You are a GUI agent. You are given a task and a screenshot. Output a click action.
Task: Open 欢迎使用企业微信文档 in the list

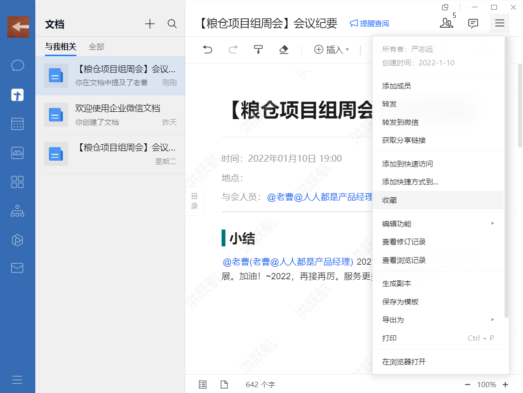[110, 115]
